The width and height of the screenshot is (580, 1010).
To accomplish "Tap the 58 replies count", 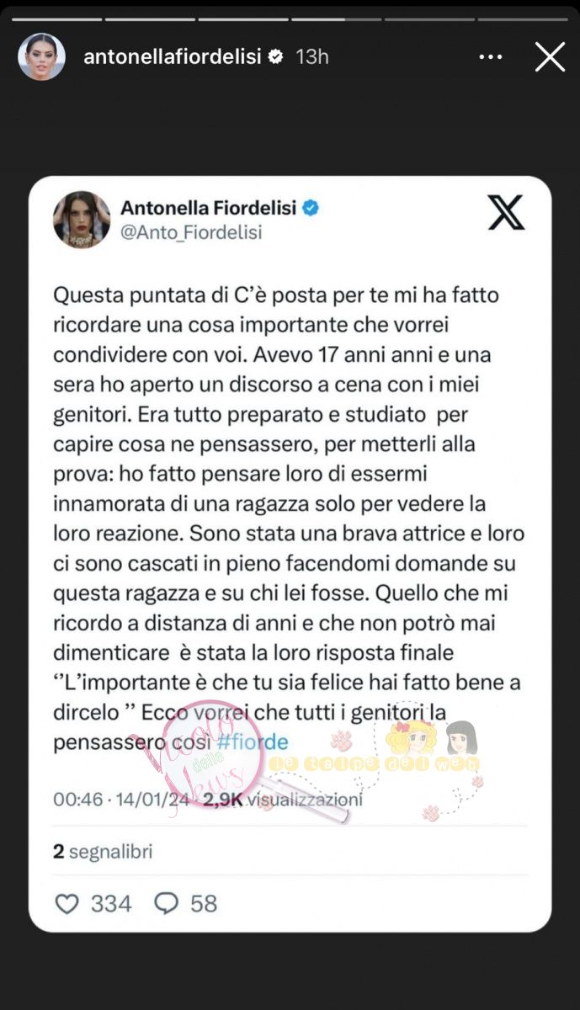I will pyautogui.click(x=204, y=903).
